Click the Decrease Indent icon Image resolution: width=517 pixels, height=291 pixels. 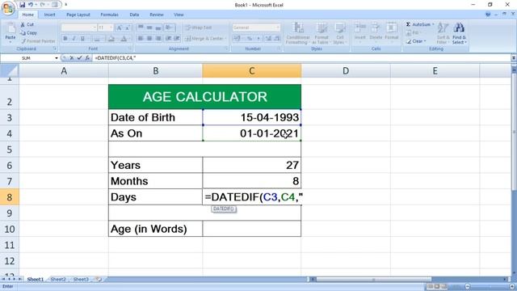tap(169, 39)
